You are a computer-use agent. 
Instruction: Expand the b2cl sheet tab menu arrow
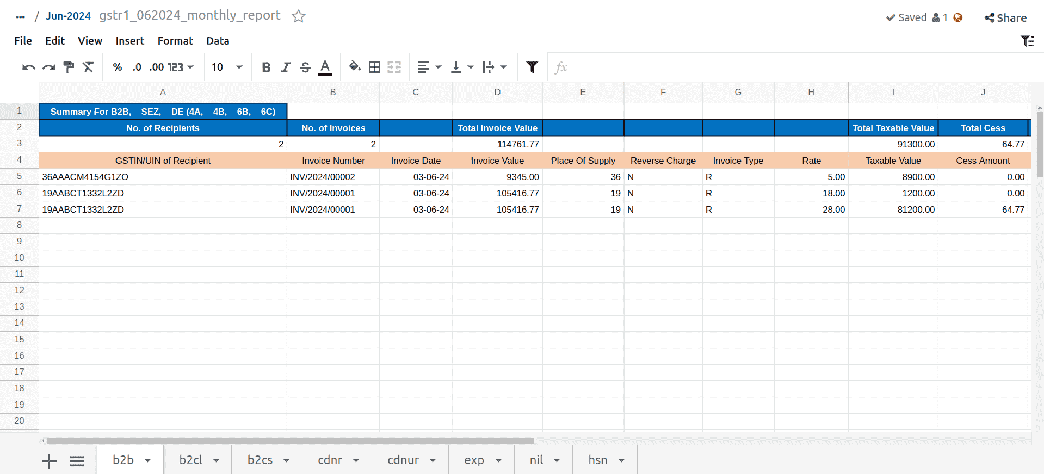click(x=216, y=460)
